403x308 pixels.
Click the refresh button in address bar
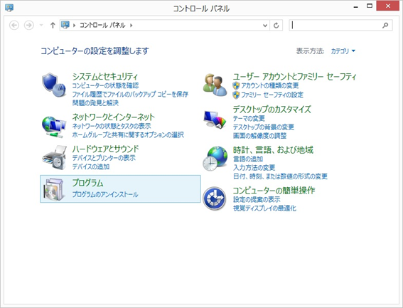(276, 25)
